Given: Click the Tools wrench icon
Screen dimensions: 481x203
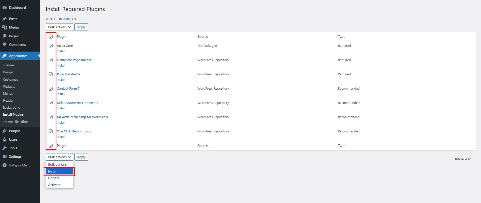Looking at the screenshot, I should tap(5, 148).
